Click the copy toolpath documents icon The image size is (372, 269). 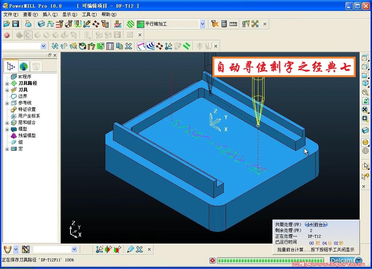point(119,46)
